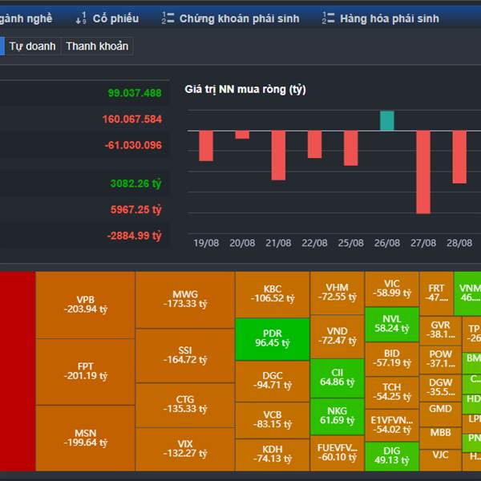Screen dimensions: 481x481
Task: Click the BID treemap tile
Action: click(392, 359)
